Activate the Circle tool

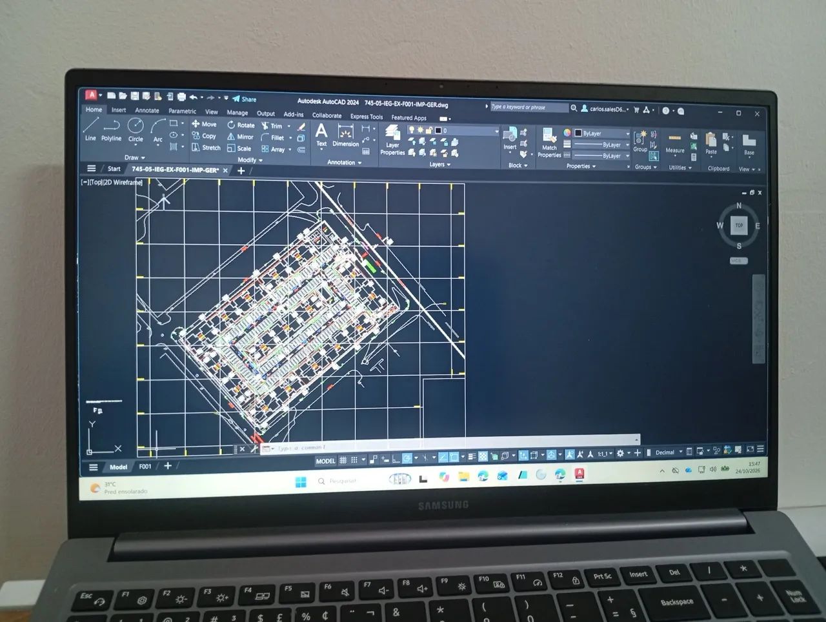click(136, 130)
